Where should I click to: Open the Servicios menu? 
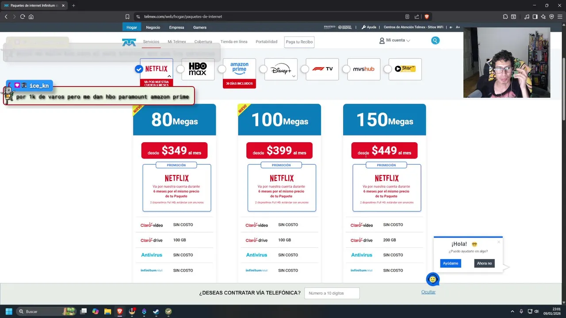pos(151,42)
